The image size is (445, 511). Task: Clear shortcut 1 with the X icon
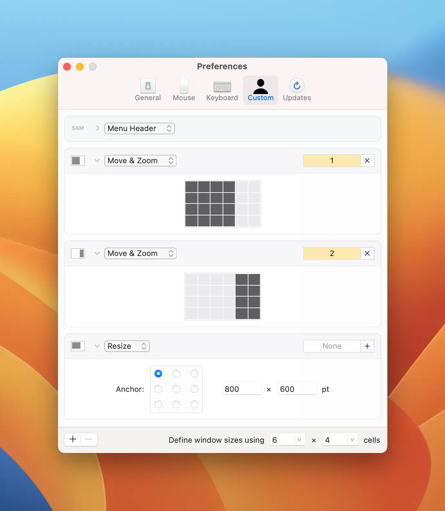(x=367, y=161)
